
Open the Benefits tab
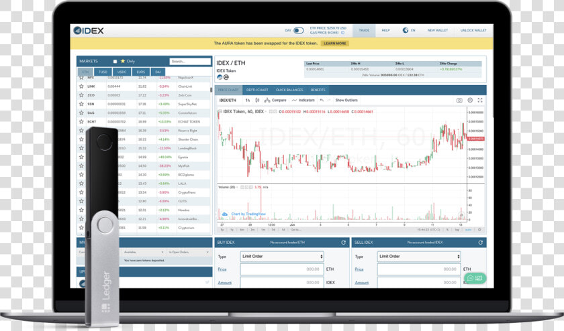(x=318, y=90)
